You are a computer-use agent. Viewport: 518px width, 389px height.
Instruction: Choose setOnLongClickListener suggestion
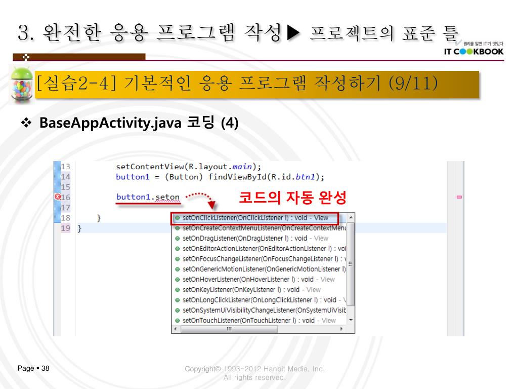[x=260, y=300]
